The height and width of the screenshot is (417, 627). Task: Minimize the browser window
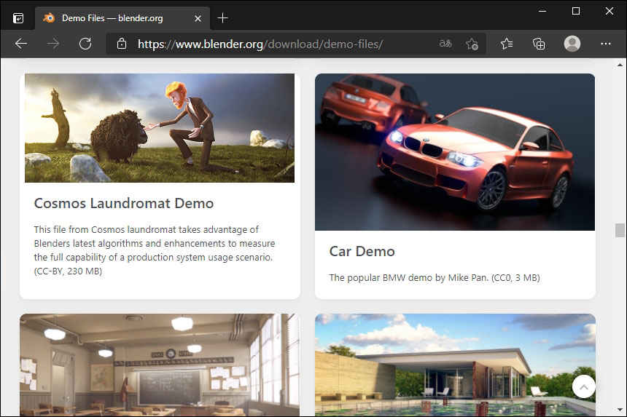(542, 11)
